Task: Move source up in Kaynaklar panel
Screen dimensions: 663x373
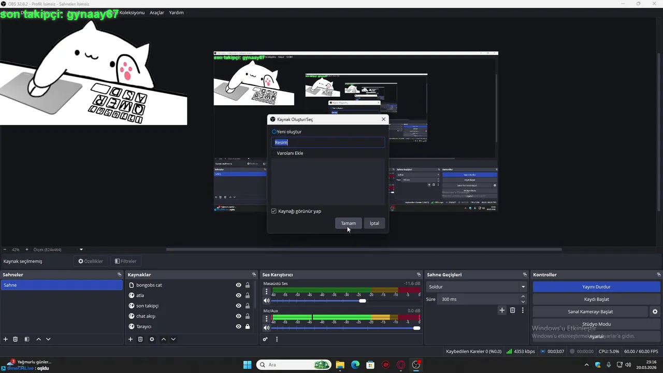Action: (x=164, y=339)
